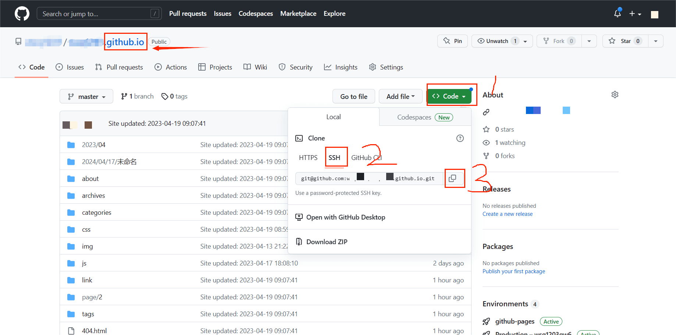The image size is (676, 335).
Task: Star this repository
Action: [625, 41]
